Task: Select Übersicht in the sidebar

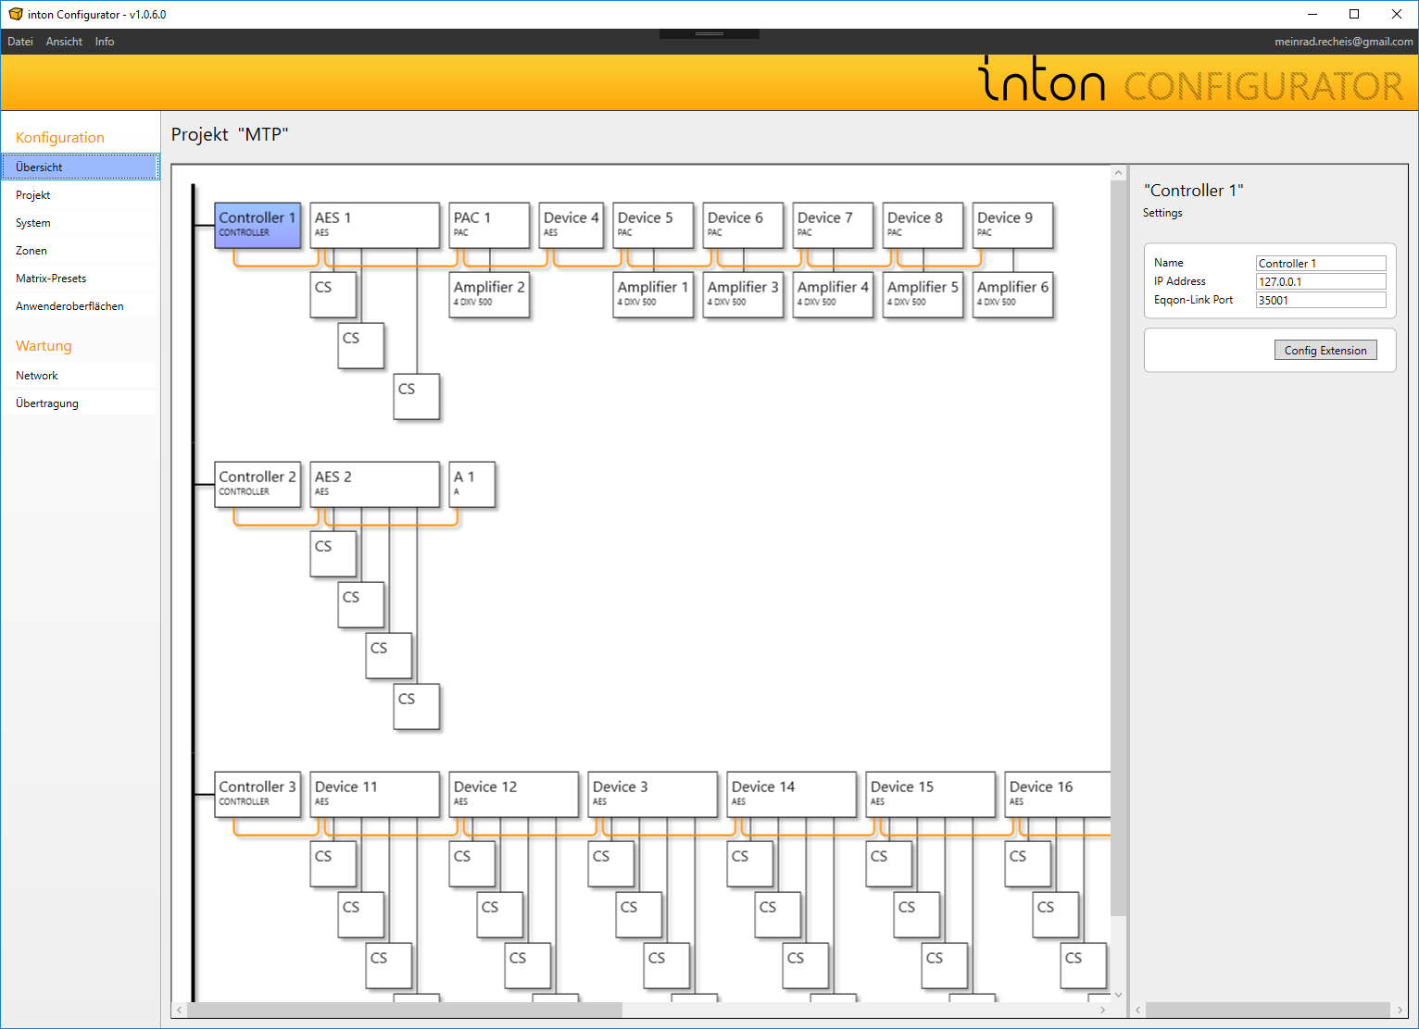Action: [x=81, y=167]
